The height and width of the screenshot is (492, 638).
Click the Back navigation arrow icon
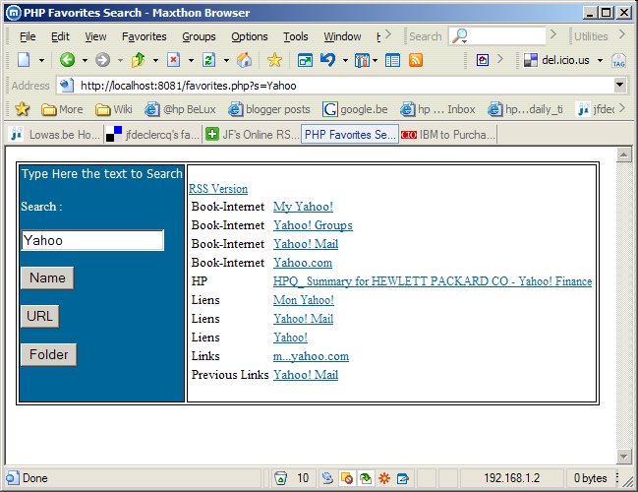67,60
